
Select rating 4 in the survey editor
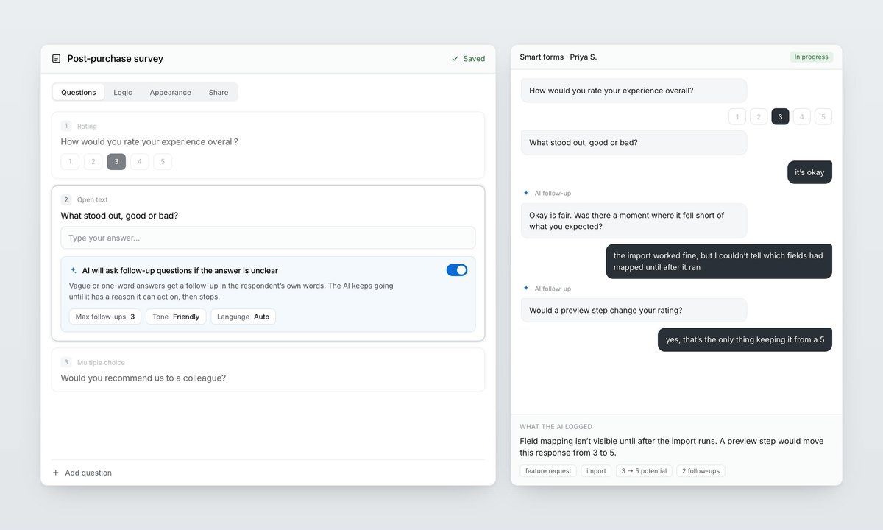140,162
